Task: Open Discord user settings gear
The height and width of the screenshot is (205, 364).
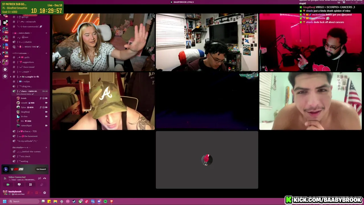Action: click(x=45, y=193)
